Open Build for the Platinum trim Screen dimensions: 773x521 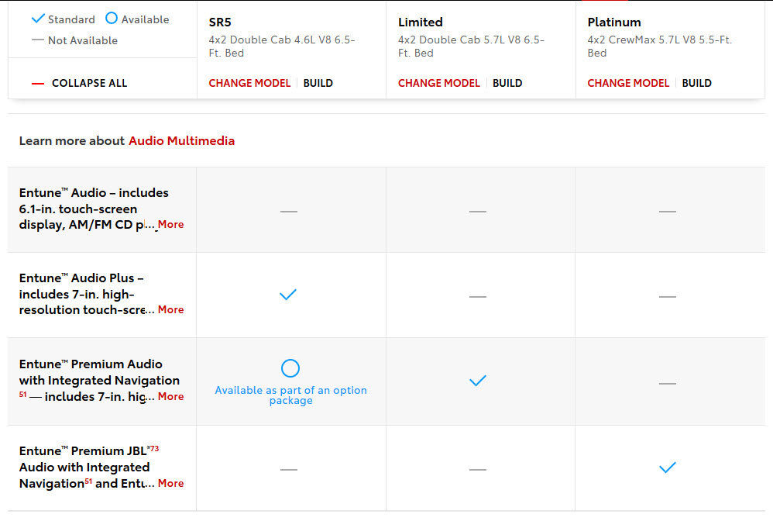[x=696, y=83]
